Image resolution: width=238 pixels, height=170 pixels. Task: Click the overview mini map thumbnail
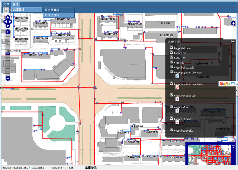pyautogui.click(x=209, y=155)
